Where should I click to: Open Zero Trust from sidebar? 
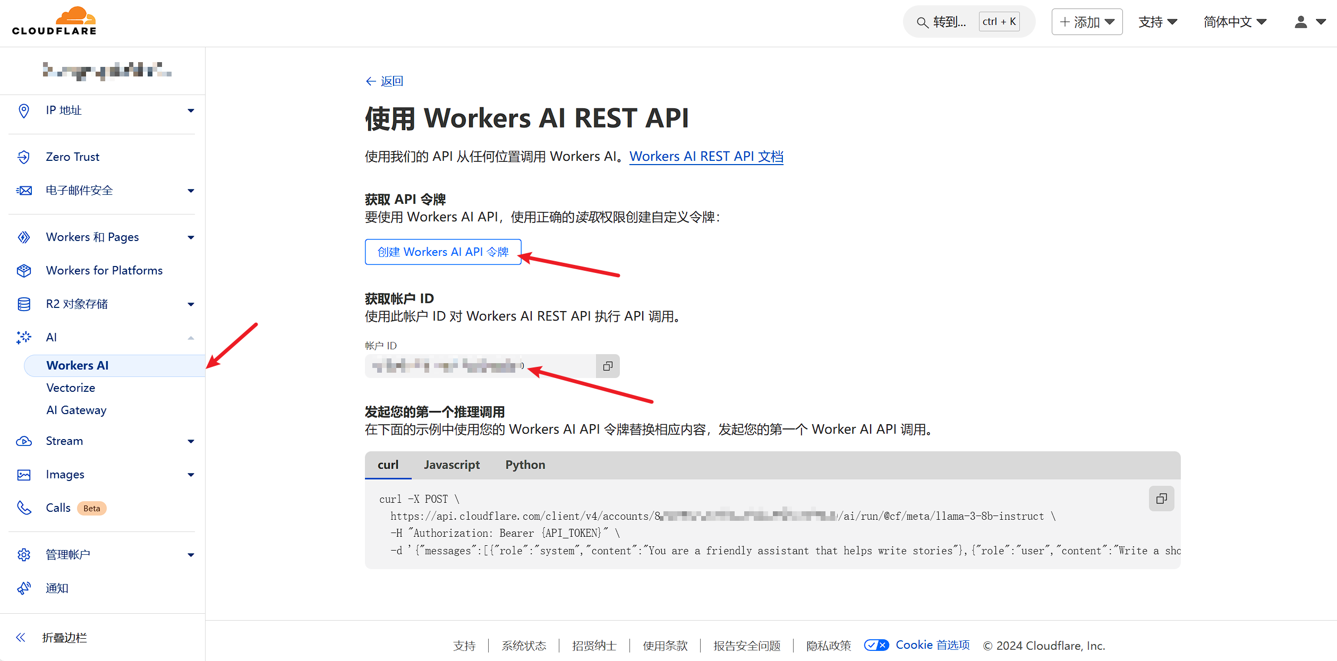[73, 157]
